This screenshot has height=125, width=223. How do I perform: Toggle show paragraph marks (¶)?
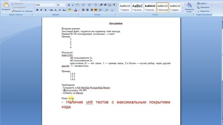tap(114, 5)
